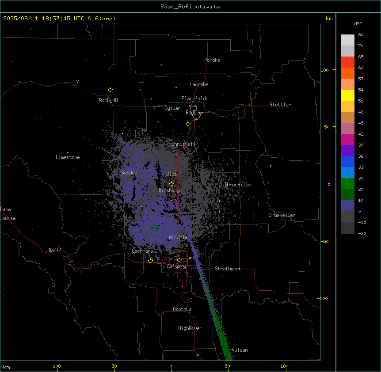
Task: Select the Airdrie city label
Action: pos(179,237)
